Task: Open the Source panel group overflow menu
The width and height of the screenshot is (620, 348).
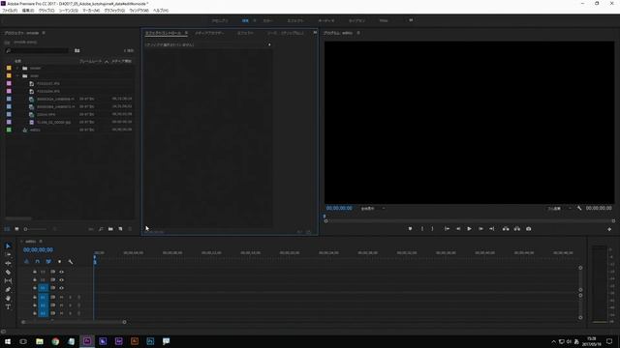Action: pyautogui.click(x=315, y=33)
